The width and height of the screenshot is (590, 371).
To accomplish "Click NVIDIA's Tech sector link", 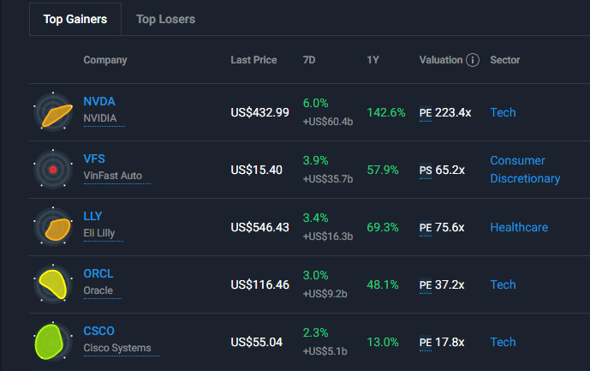I will [503, 112].
